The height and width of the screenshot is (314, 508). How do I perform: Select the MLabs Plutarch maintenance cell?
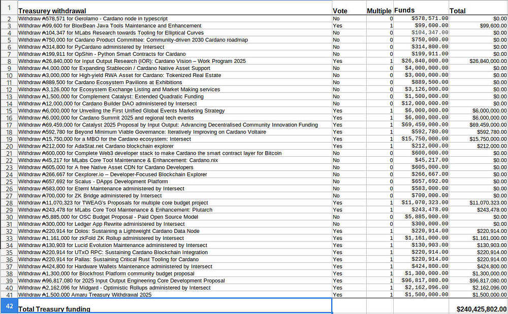[175, 210]
